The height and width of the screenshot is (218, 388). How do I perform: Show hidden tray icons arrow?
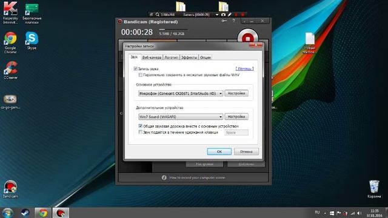point(325,213)
